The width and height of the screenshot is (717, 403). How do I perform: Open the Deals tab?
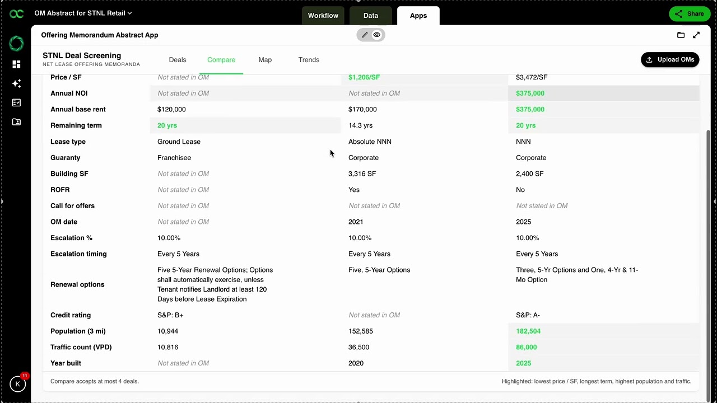point(178,60)
